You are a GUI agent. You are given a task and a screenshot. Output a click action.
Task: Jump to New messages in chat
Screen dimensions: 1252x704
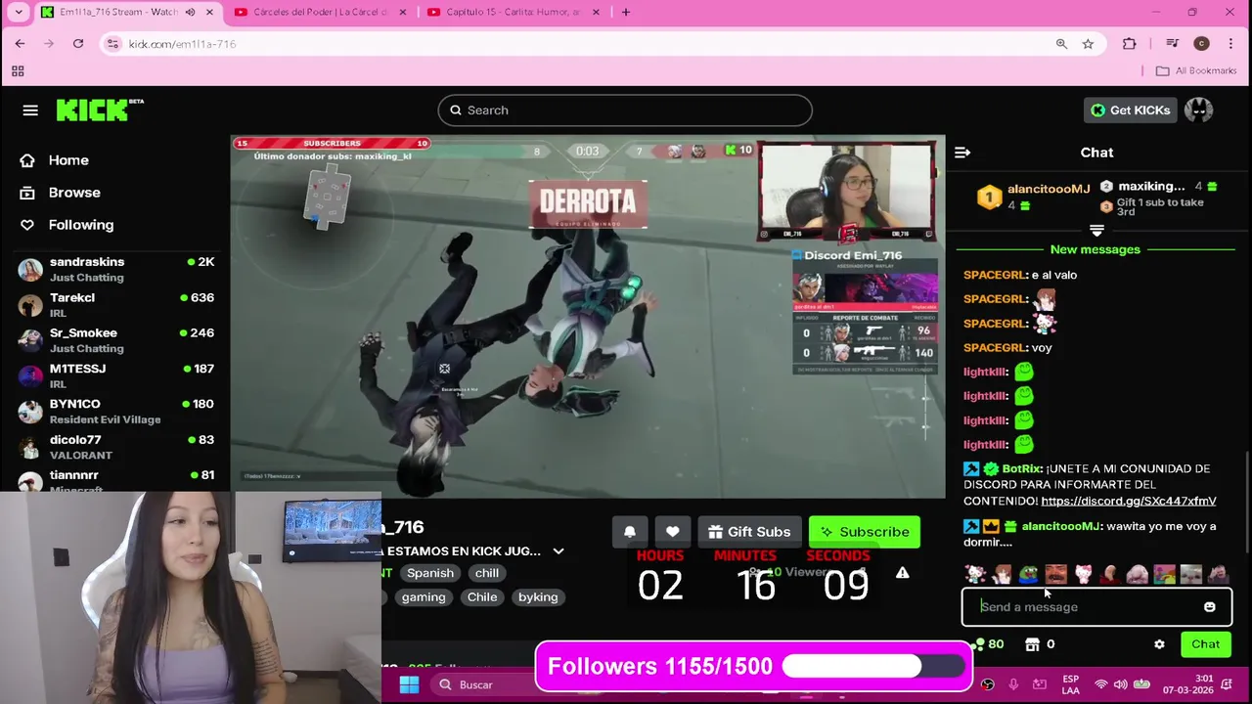[x=1095, y=249]
